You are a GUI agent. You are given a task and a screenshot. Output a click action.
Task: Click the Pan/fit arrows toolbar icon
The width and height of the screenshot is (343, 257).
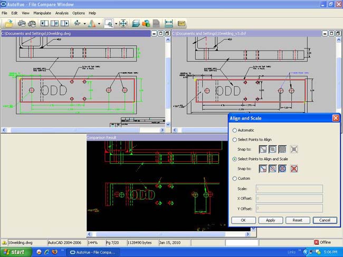123,23
